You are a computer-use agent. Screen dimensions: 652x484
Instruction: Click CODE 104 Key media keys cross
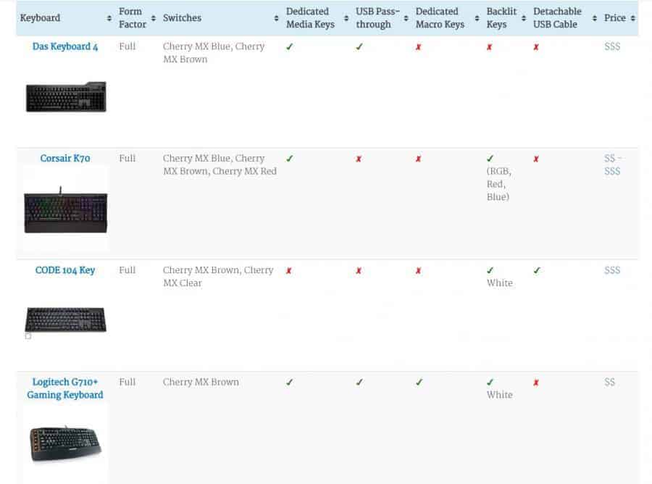point(288,271)
